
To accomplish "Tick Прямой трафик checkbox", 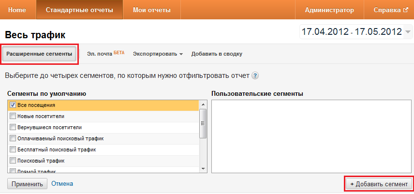I will click(x=13, y=171).
